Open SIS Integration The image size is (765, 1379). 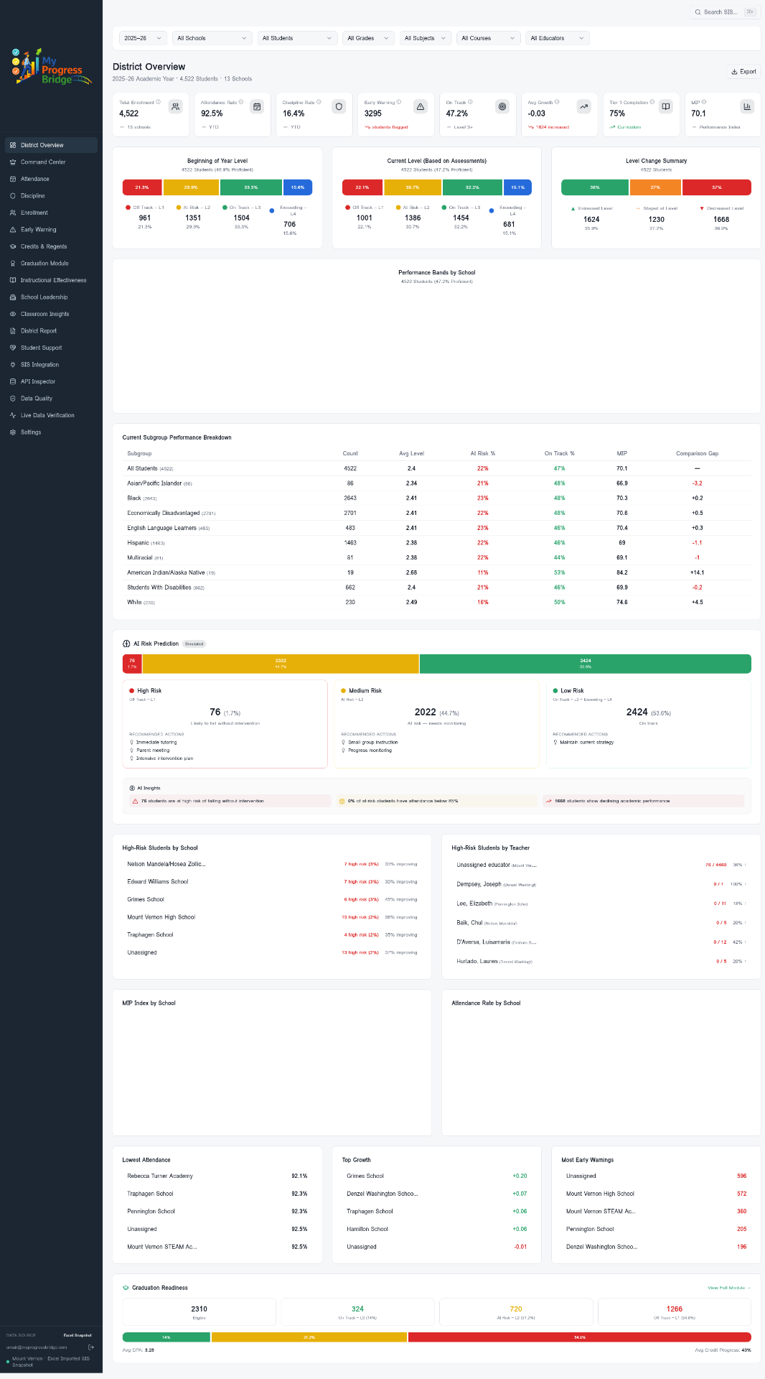[51, 365]
